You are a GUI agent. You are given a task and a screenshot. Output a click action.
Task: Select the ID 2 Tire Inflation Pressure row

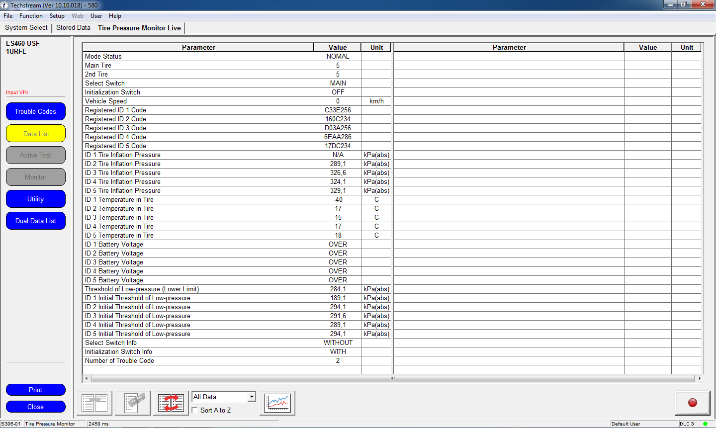pos(198,164)
